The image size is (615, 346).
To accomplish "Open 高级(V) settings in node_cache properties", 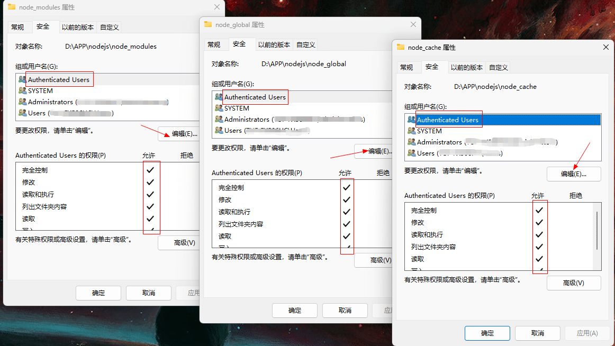I will pyautogui.click(x=574, y=283).
